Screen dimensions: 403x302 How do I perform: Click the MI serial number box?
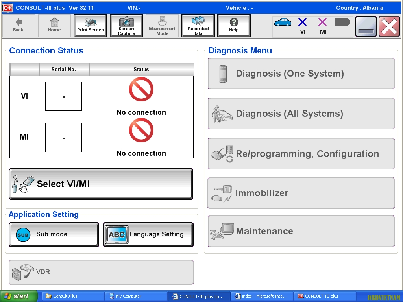(x=63, y=138)
